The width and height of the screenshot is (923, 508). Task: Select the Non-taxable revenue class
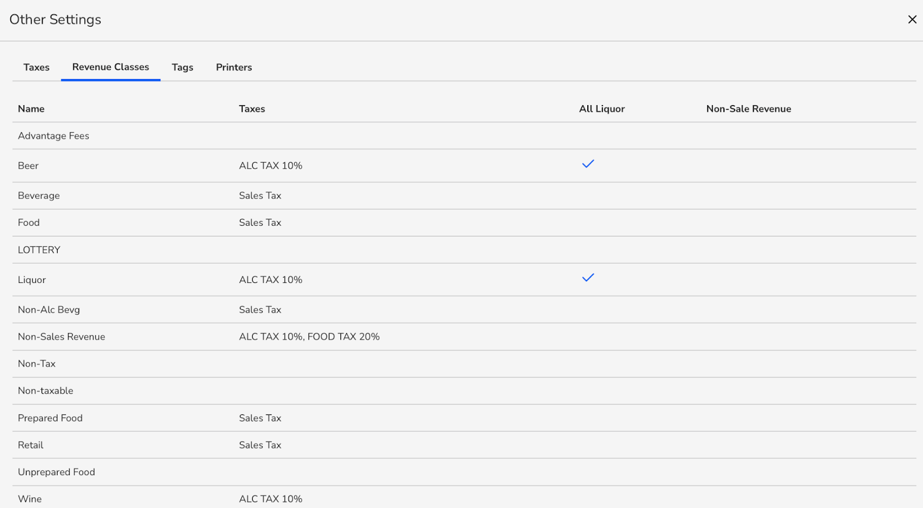(46, 391)
